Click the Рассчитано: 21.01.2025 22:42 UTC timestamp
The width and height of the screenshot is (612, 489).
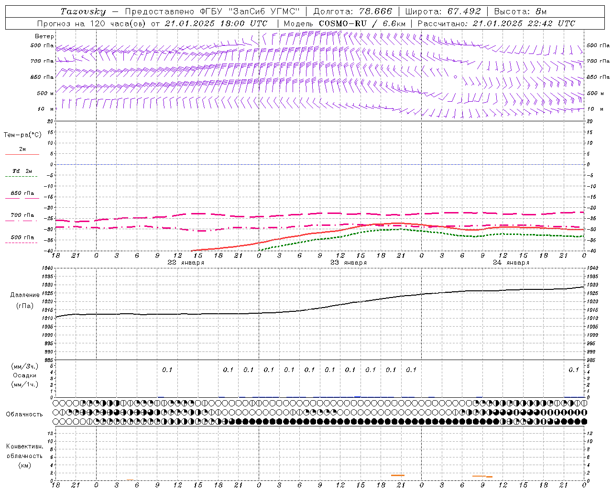[496, 23]
